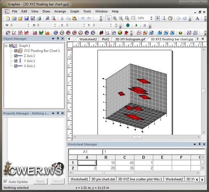
Task: Select the Text tool icon
Action: click(197, 18)
